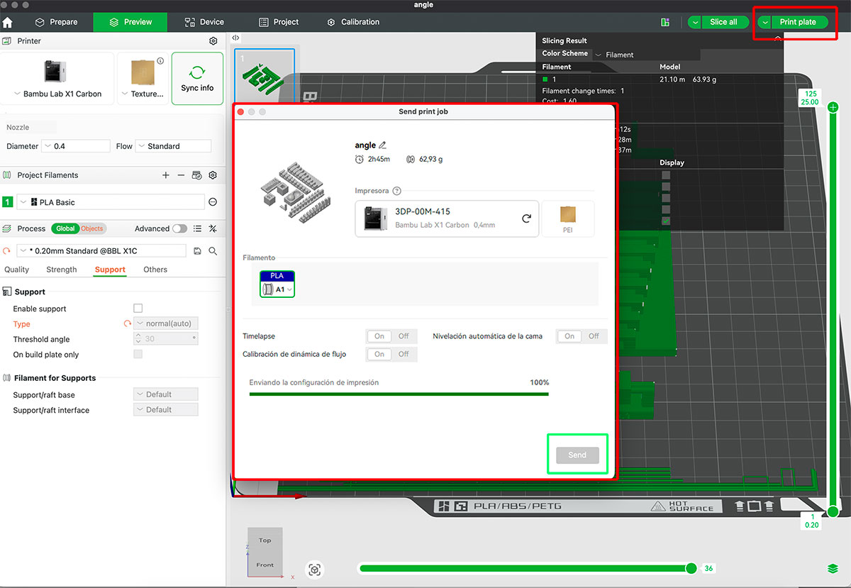Switch to the Project tab
This screenshot has width=851, height=588.
pyautogui.click(x=279, y=22)
